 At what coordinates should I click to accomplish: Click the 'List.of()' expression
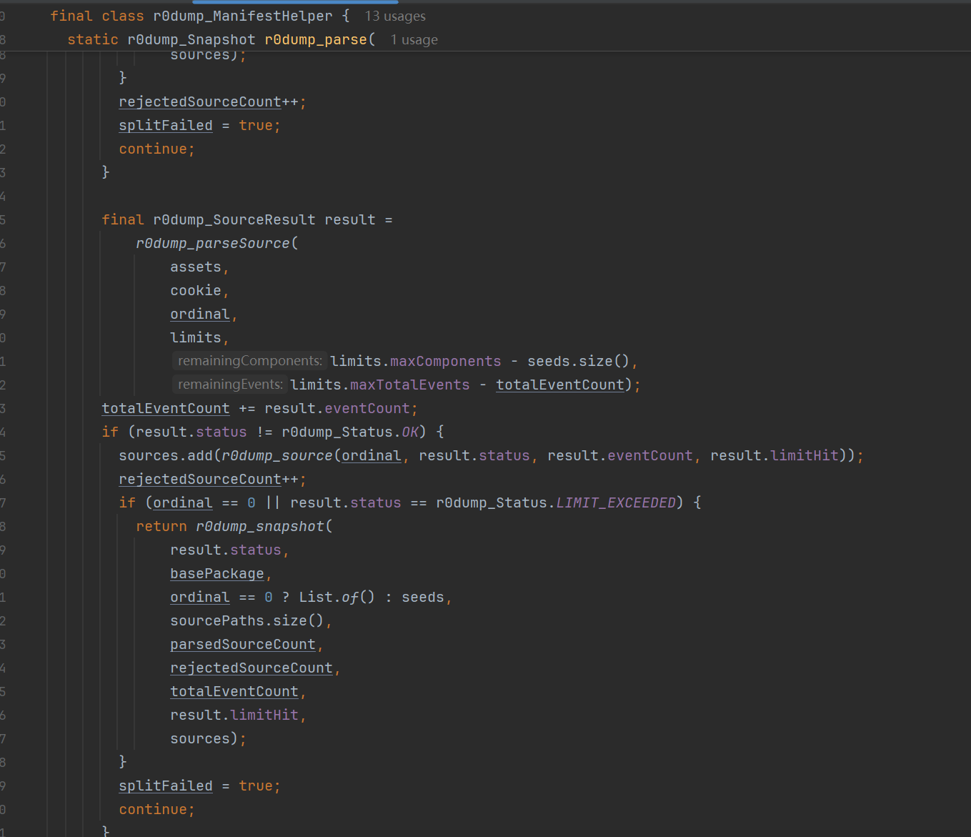(337, 597)
